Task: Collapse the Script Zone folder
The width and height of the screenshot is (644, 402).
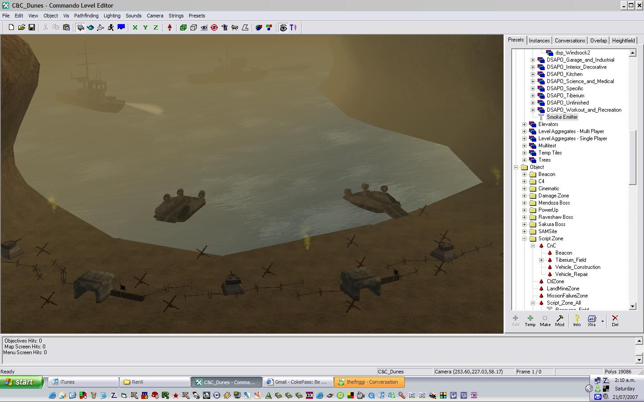Action: (525, 239)
